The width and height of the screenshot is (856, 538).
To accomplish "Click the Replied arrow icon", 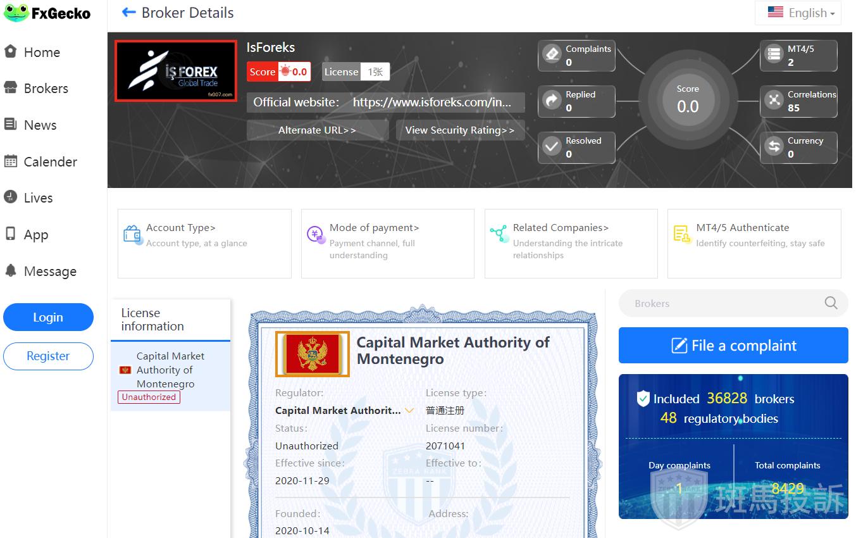I will point(552,101).
